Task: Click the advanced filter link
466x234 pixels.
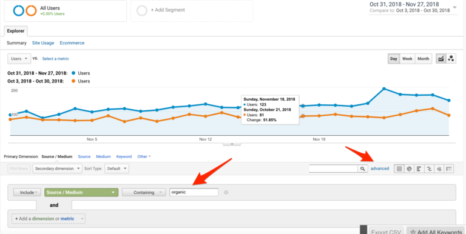Action: pos(380,169)
